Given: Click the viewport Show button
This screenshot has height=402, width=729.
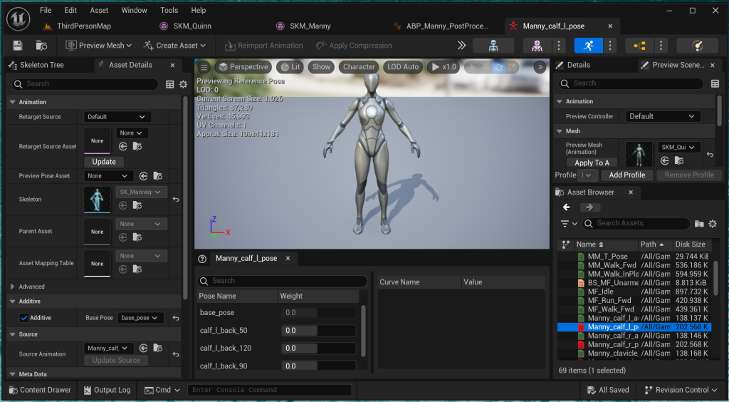Looking at the screenshot, I should [321, 67].
